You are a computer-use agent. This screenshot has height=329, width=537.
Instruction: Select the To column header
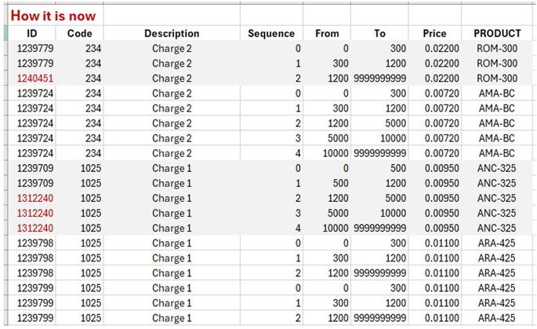click(380, 34)
